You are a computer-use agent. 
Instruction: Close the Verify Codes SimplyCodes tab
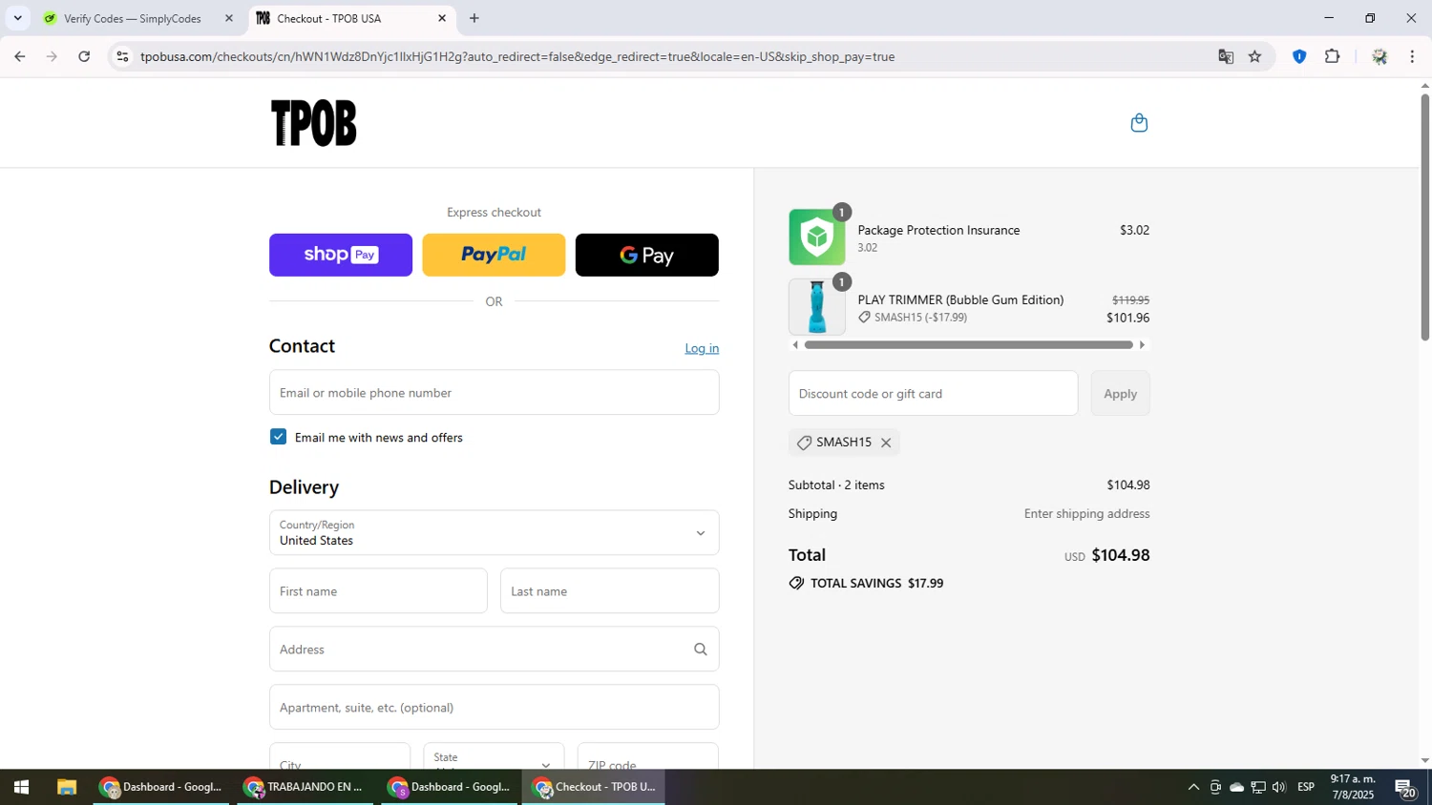point(228,18)
